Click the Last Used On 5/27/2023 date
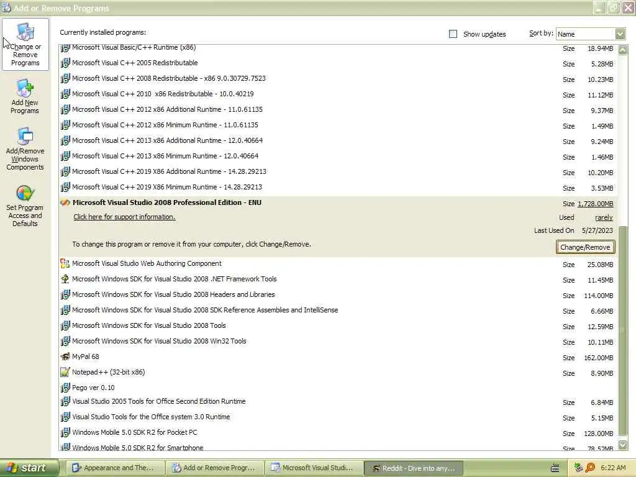Viewport: 636px width, 477px height. (x=597, y=230)
